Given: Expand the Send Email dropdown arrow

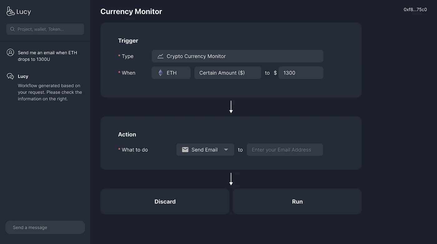Looking at the screenshot, I should 226,150.
